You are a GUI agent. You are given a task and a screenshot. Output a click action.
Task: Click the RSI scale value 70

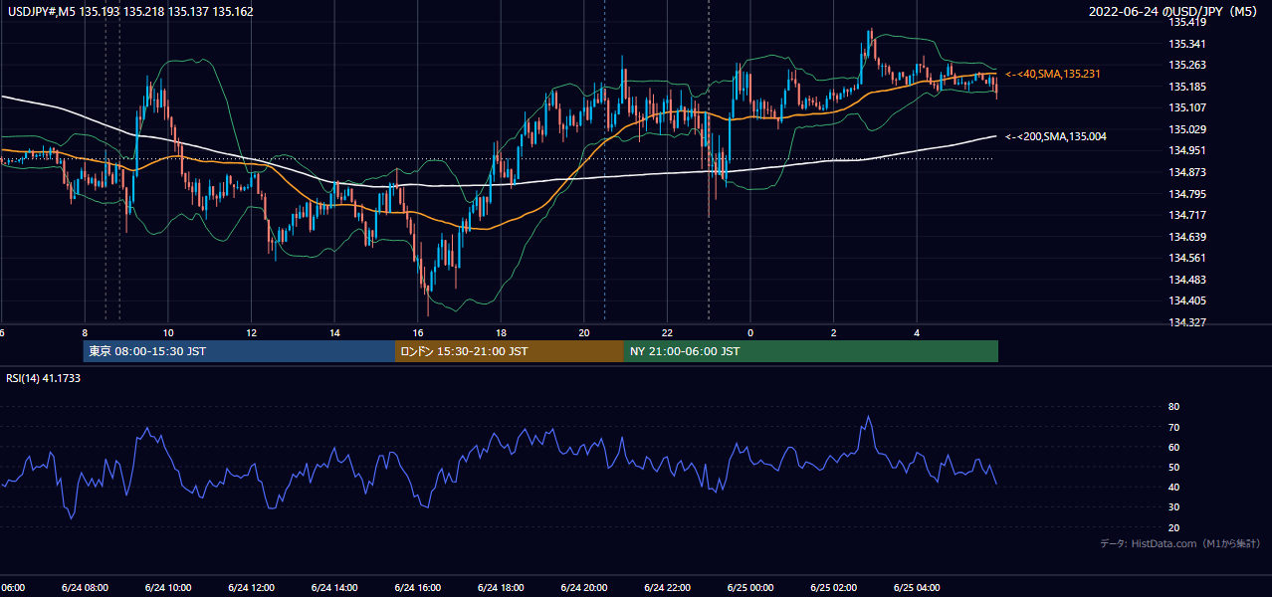pyautogui.click(x=1174, y=428)
